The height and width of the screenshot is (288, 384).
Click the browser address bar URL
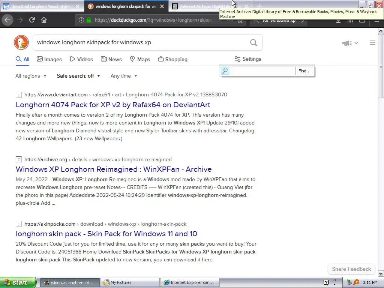point(154,20)
